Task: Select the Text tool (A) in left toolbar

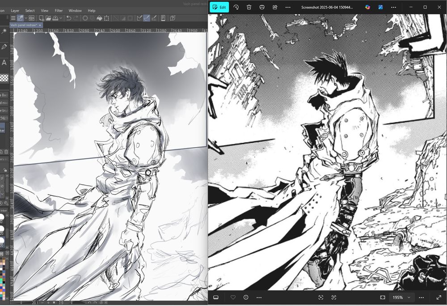Action: 4,63
